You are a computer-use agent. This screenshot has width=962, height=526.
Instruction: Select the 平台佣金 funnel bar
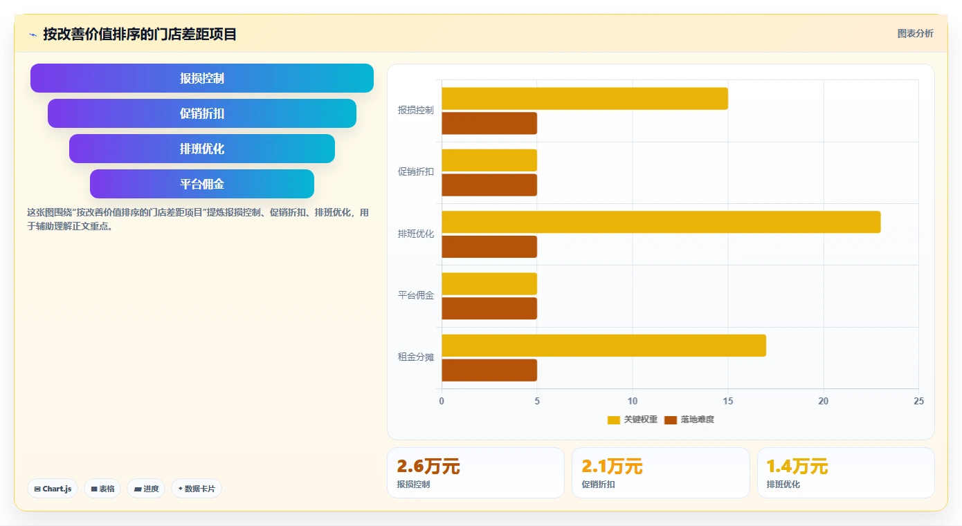[x=202, y=184]
